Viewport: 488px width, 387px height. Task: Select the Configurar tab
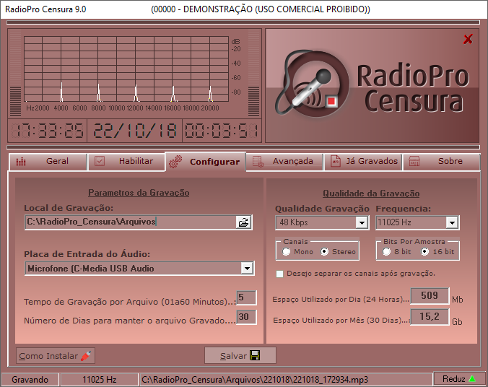point(206,162)
